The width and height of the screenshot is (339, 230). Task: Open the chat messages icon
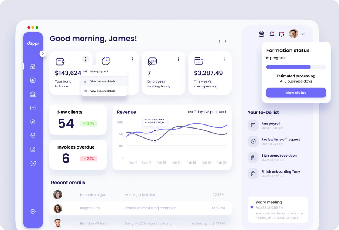coord(282,34)
